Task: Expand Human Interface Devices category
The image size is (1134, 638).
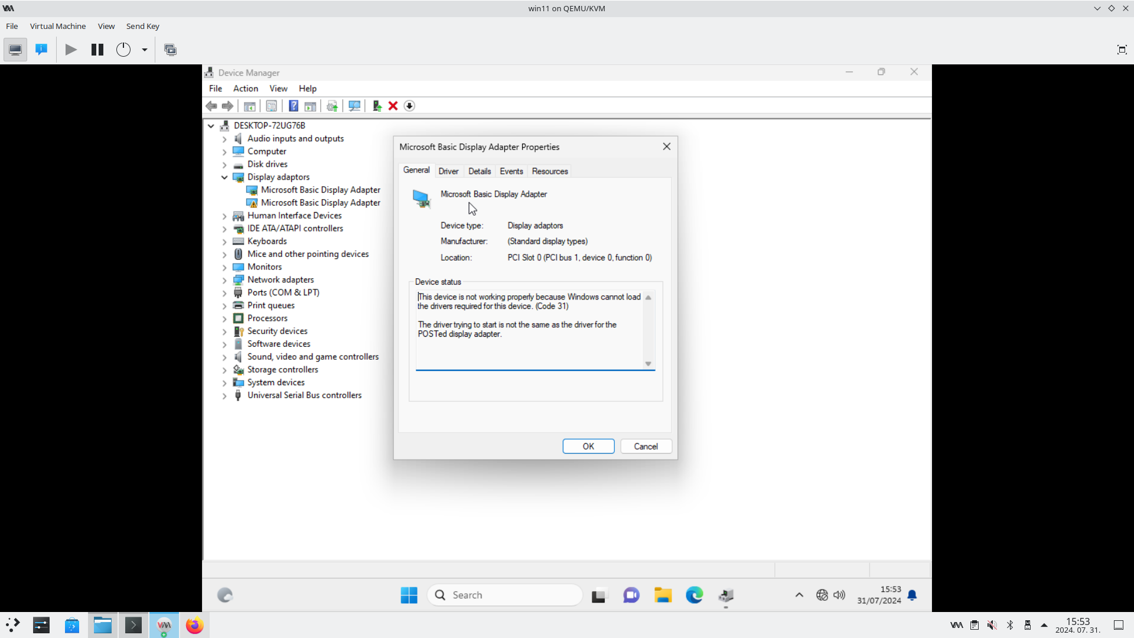Action: click(x=224, y=216)
